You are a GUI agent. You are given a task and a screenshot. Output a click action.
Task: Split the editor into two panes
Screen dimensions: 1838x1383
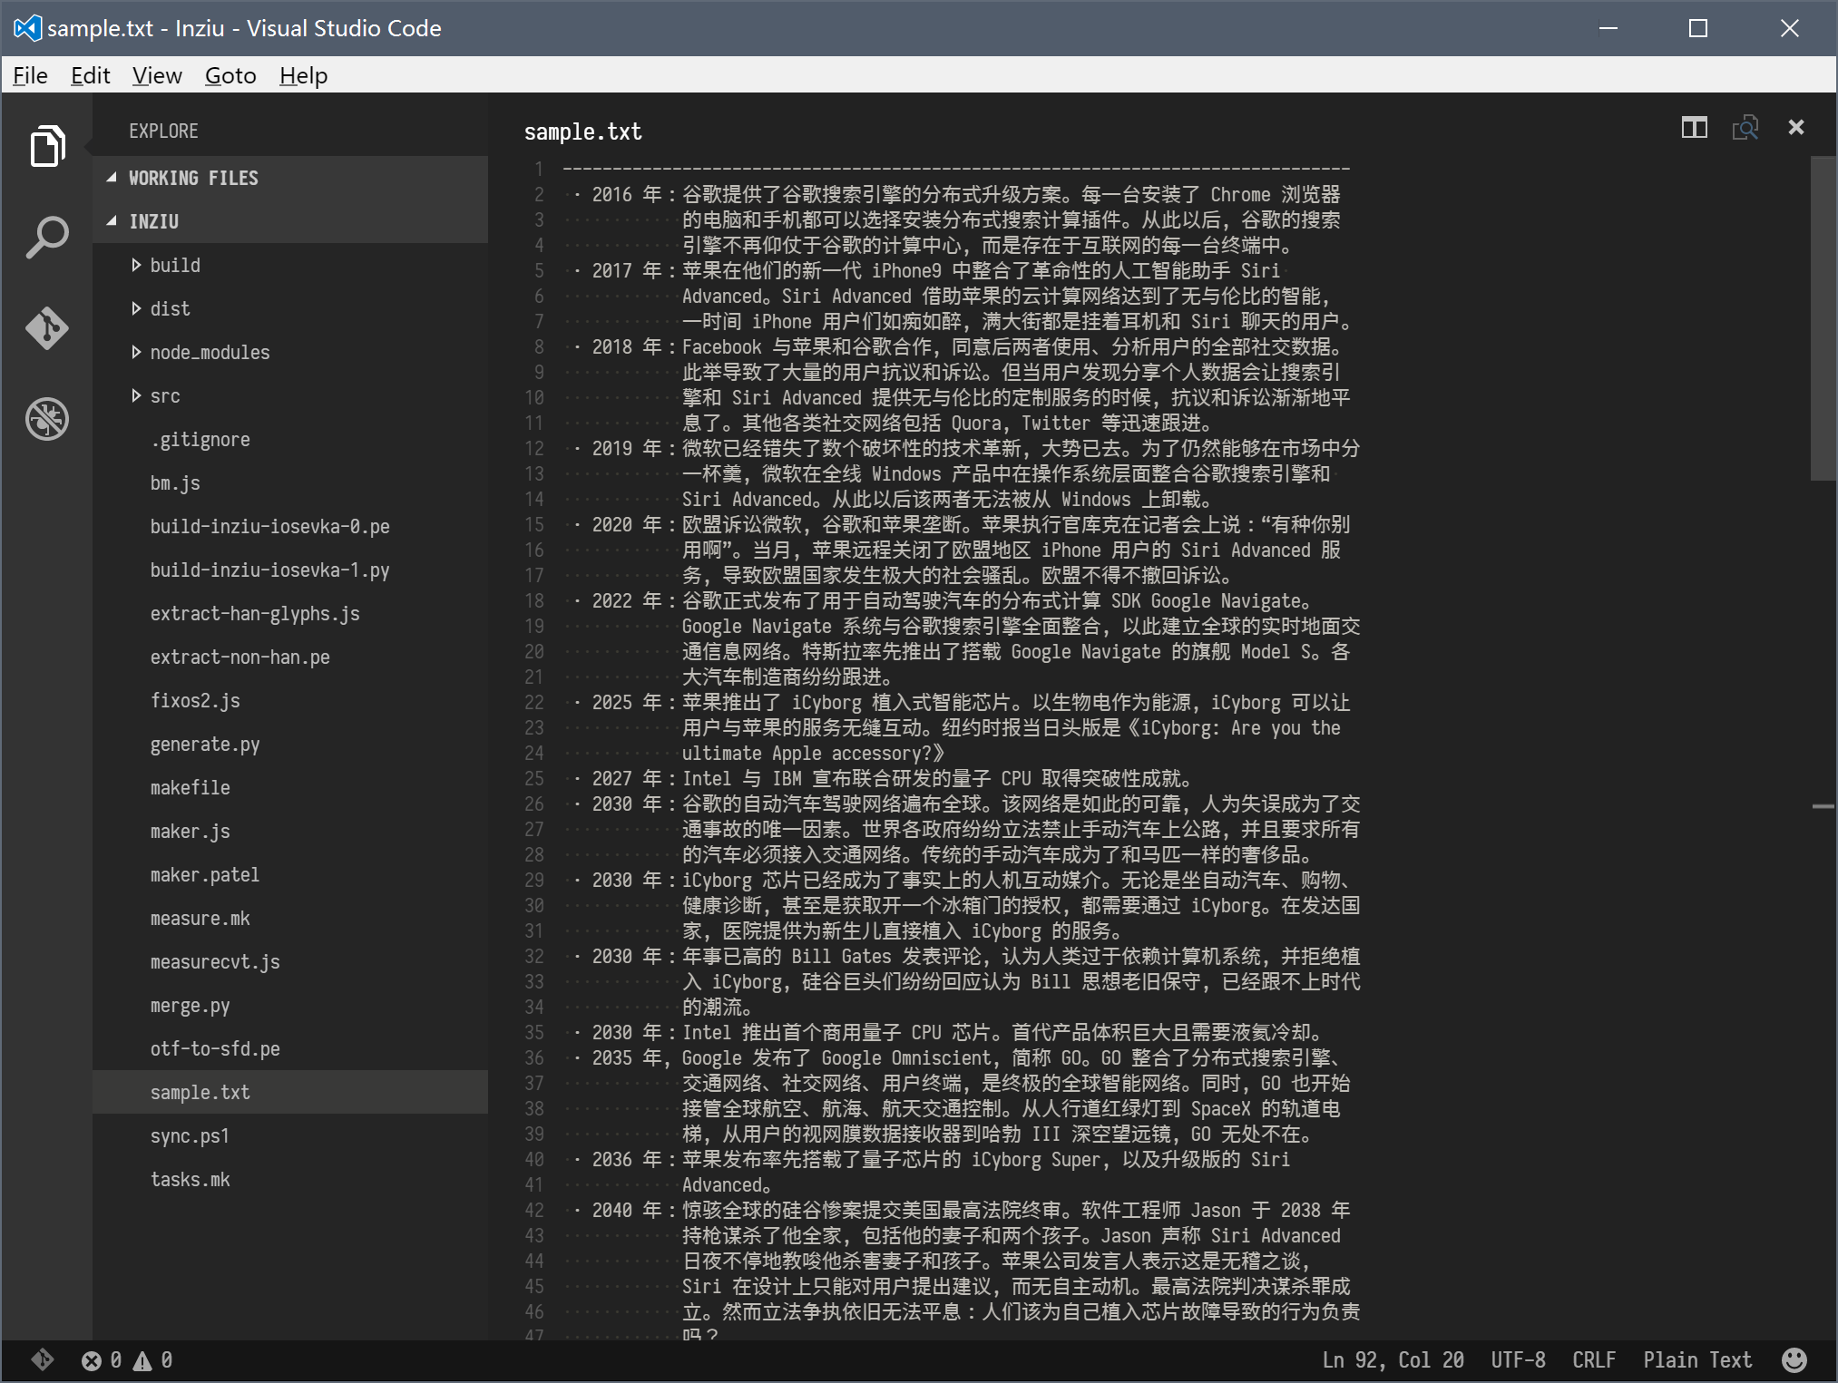coord(1694,127)
